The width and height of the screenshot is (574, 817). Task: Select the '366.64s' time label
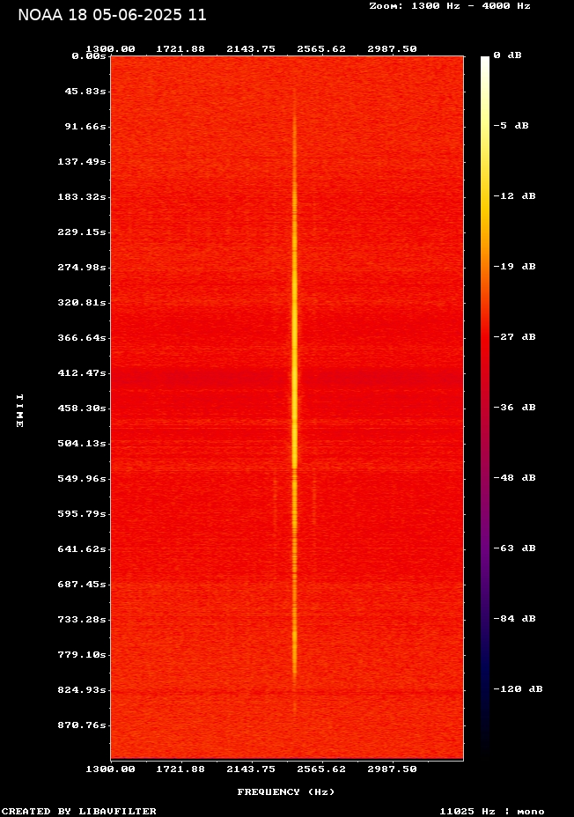[x=82, y=338]
